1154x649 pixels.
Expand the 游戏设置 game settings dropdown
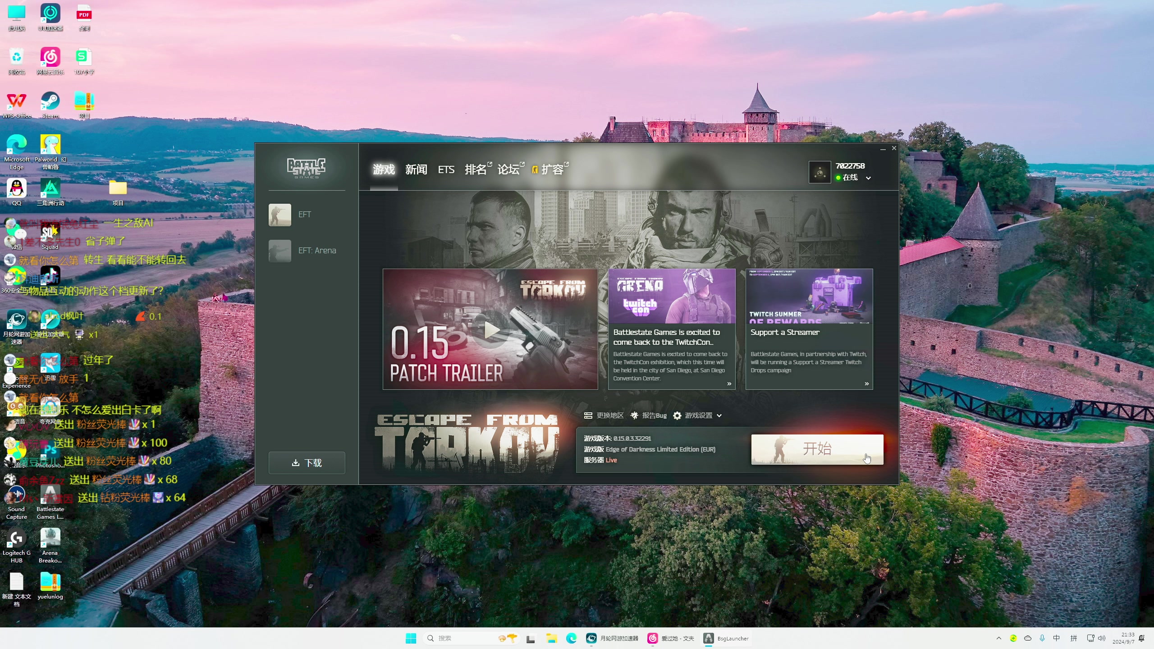[x=697, y=416]
